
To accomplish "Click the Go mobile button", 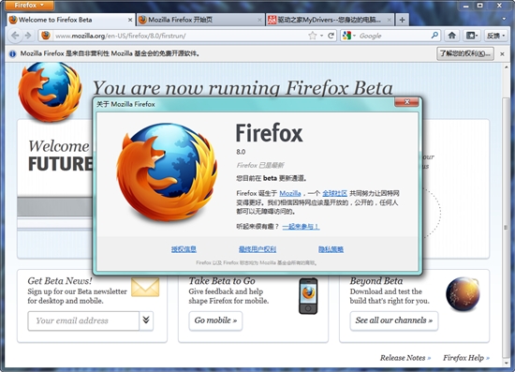I will click(215, 320).
